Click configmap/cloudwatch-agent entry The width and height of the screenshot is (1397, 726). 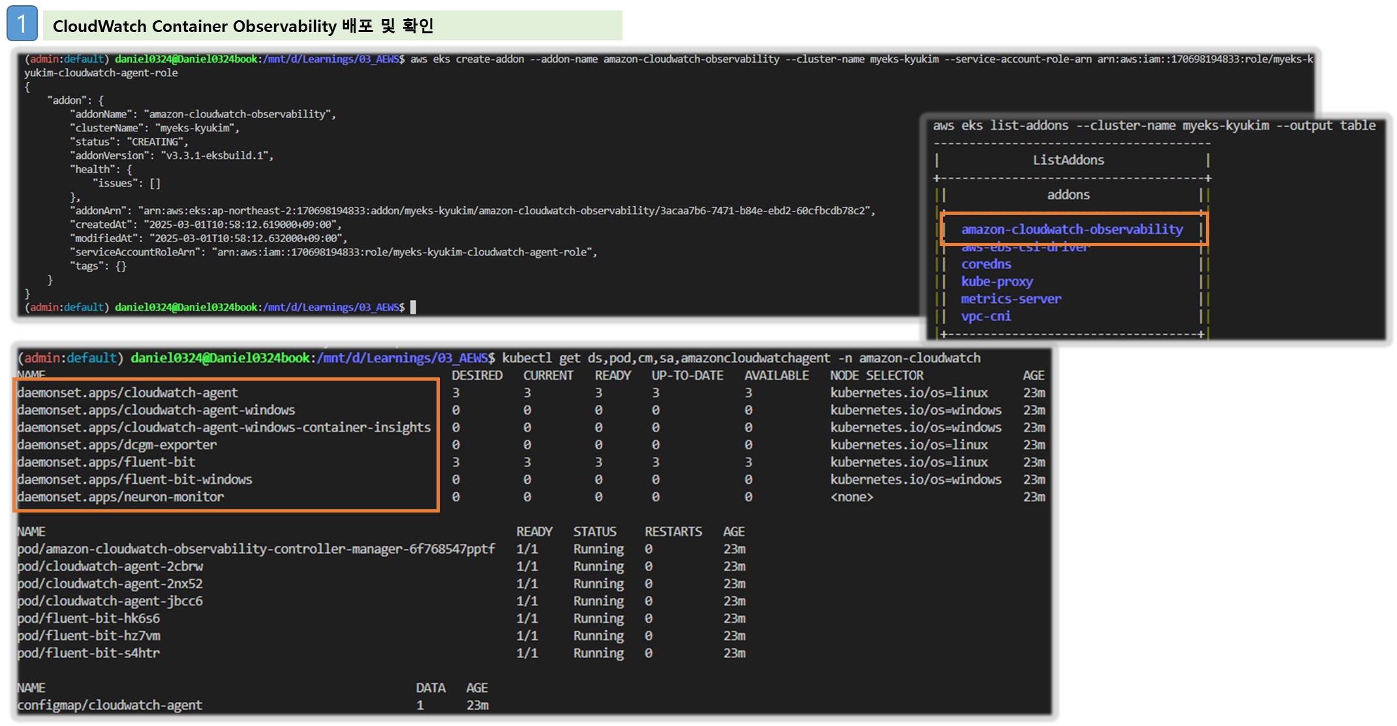[110, 706]
